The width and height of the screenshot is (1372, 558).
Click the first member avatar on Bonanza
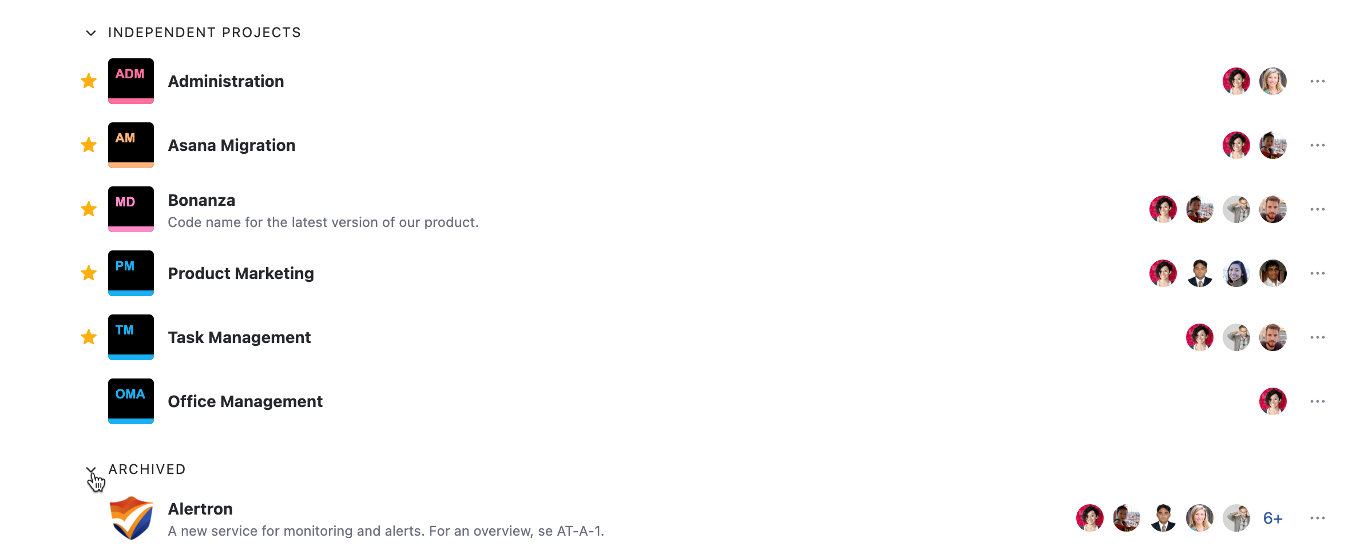pyautogui.click(x=1163, y=209)
